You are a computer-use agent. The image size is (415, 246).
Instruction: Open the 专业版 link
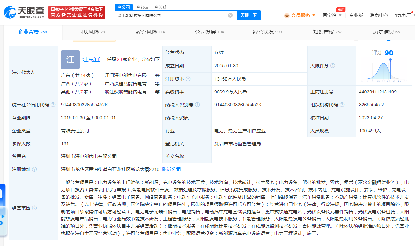click(x=356, y=15)
